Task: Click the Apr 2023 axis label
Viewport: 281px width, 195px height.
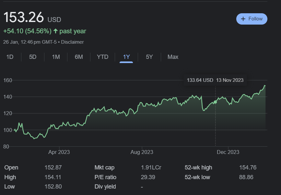Action: tap(59, 152)
